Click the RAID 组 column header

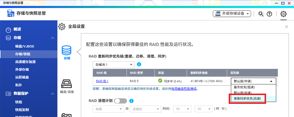[x=110, y=73]
